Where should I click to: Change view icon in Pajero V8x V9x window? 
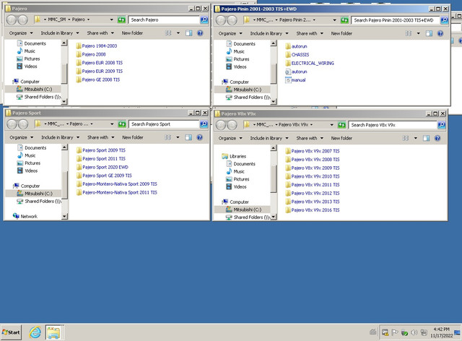[406, 138]
